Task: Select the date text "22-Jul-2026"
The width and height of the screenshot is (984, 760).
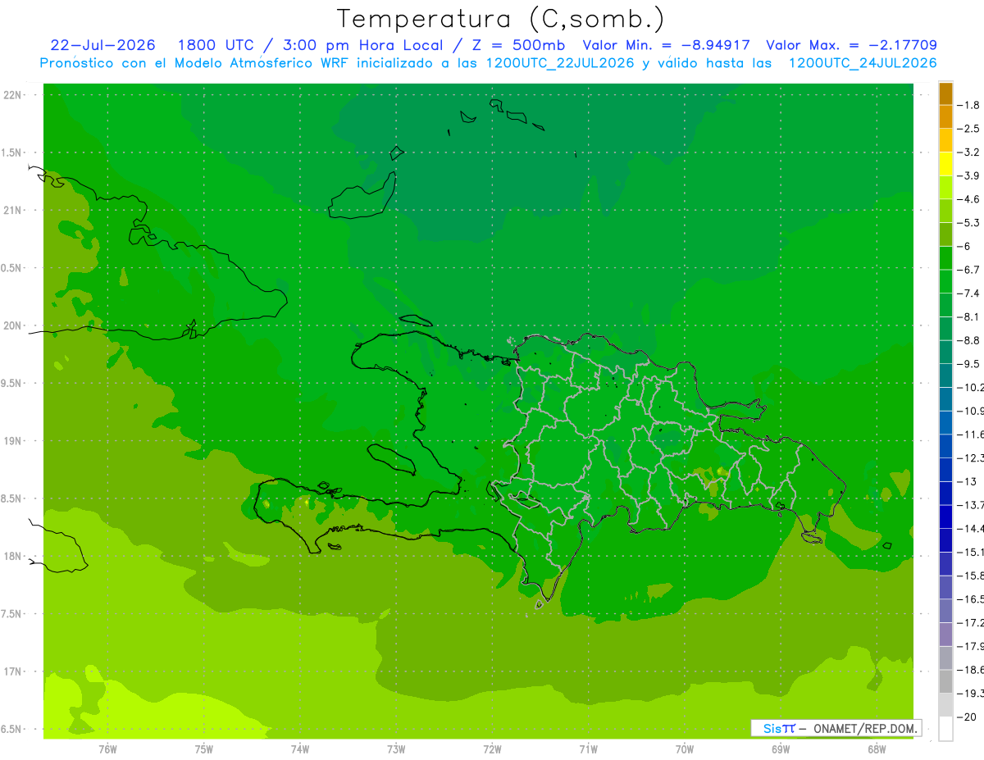Action: (102, 45)
